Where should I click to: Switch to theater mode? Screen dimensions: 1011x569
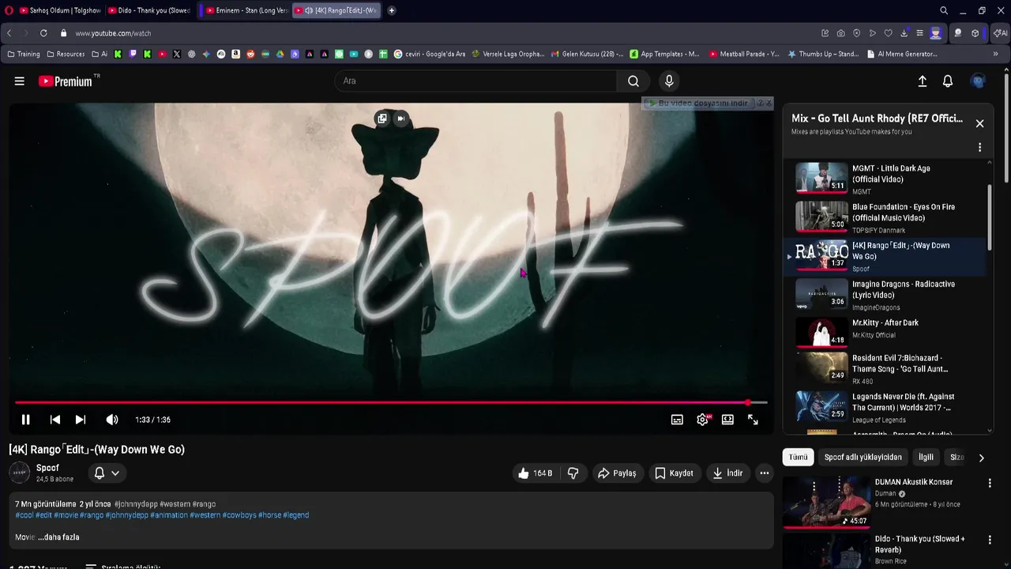(727, 420)
